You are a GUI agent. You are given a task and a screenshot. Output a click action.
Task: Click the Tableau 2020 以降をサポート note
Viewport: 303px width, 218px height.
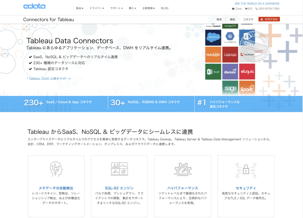pos(49,78)
